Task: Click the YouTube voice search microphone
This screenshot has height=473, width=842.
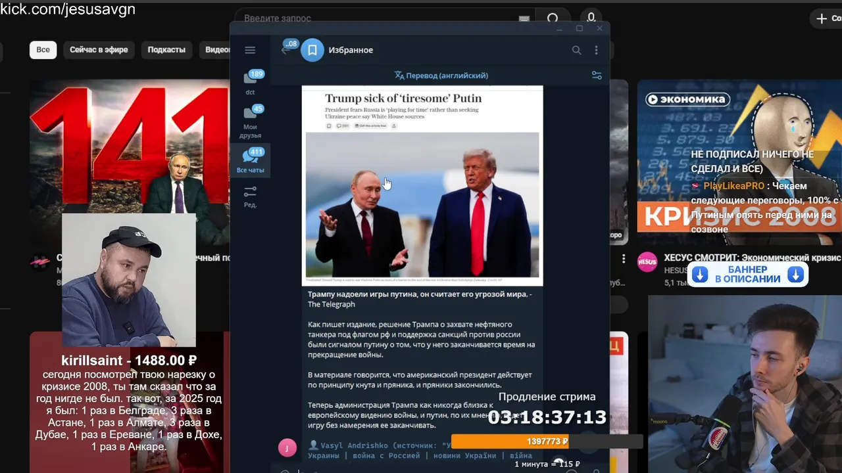Action: [x=591, y=18]
